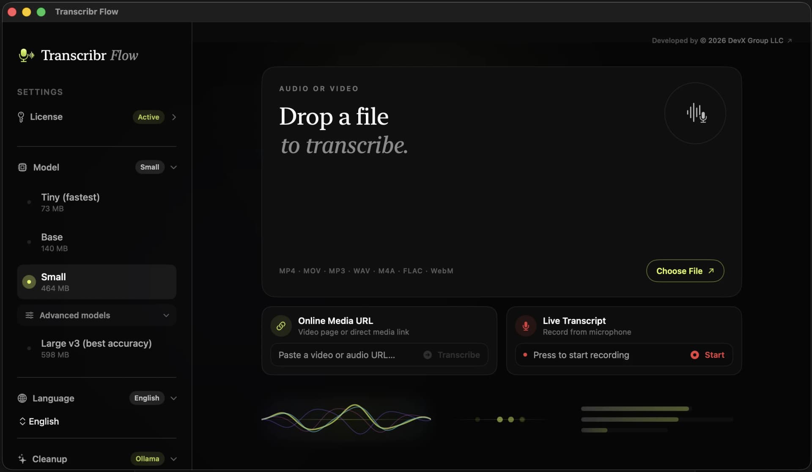Click the external-link arrow after DevX Group LLC
This screenshot has height=472, width=812.
coord(789,41)
